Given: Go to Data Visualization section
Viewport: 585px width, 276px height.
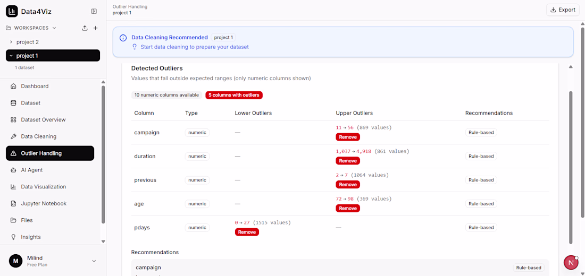Looking at the screenshot, I should pyautogui.click(x=44, y=187).
